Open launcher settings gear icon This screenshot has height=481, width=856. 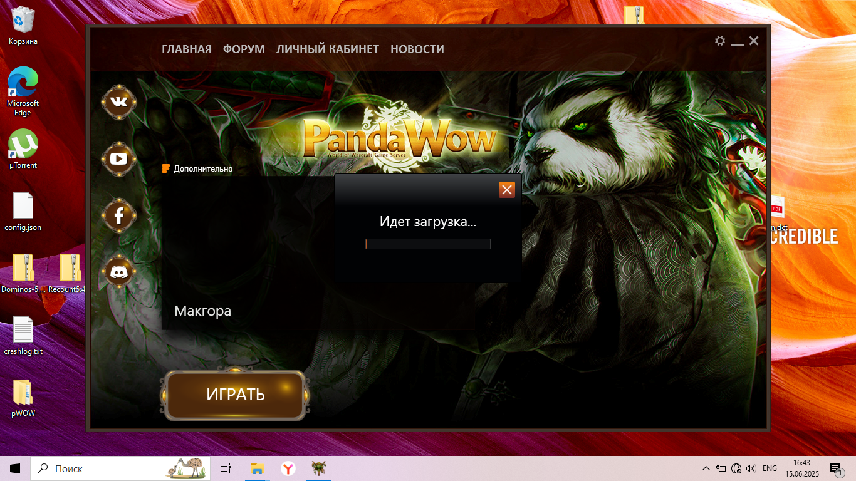[x=720, y=41]
